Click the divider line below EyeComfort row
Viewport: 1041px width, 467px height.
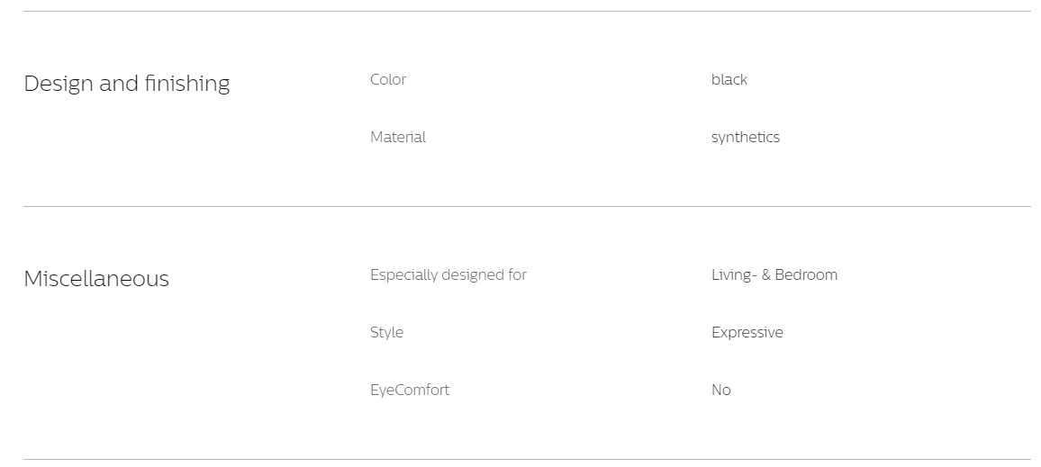(527, 459)
